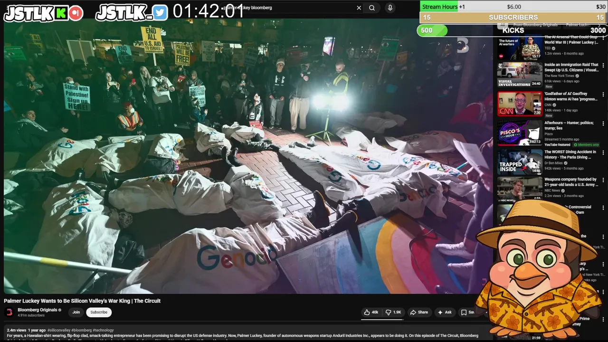The height and width of the screenshot is (342, 608).
Task: Join the Bloomberg Originals channel
Action: tap(76, 312)
